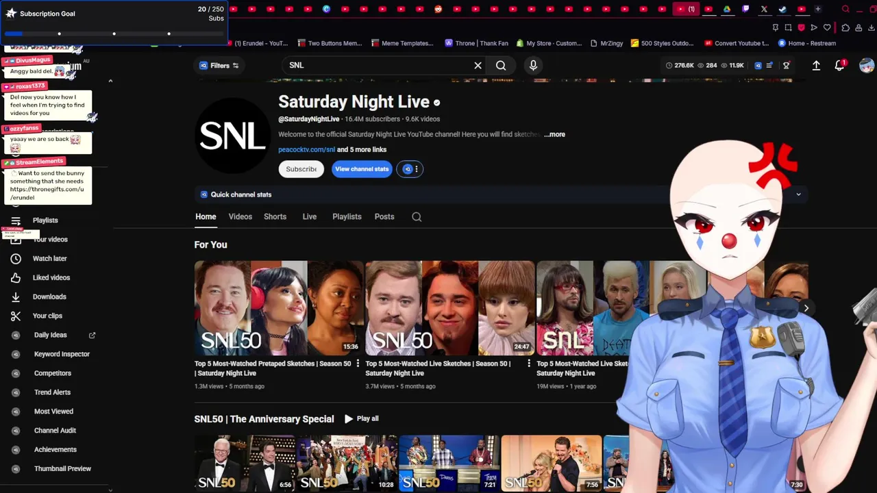Open the account avatar menu

tap(867, 66)
